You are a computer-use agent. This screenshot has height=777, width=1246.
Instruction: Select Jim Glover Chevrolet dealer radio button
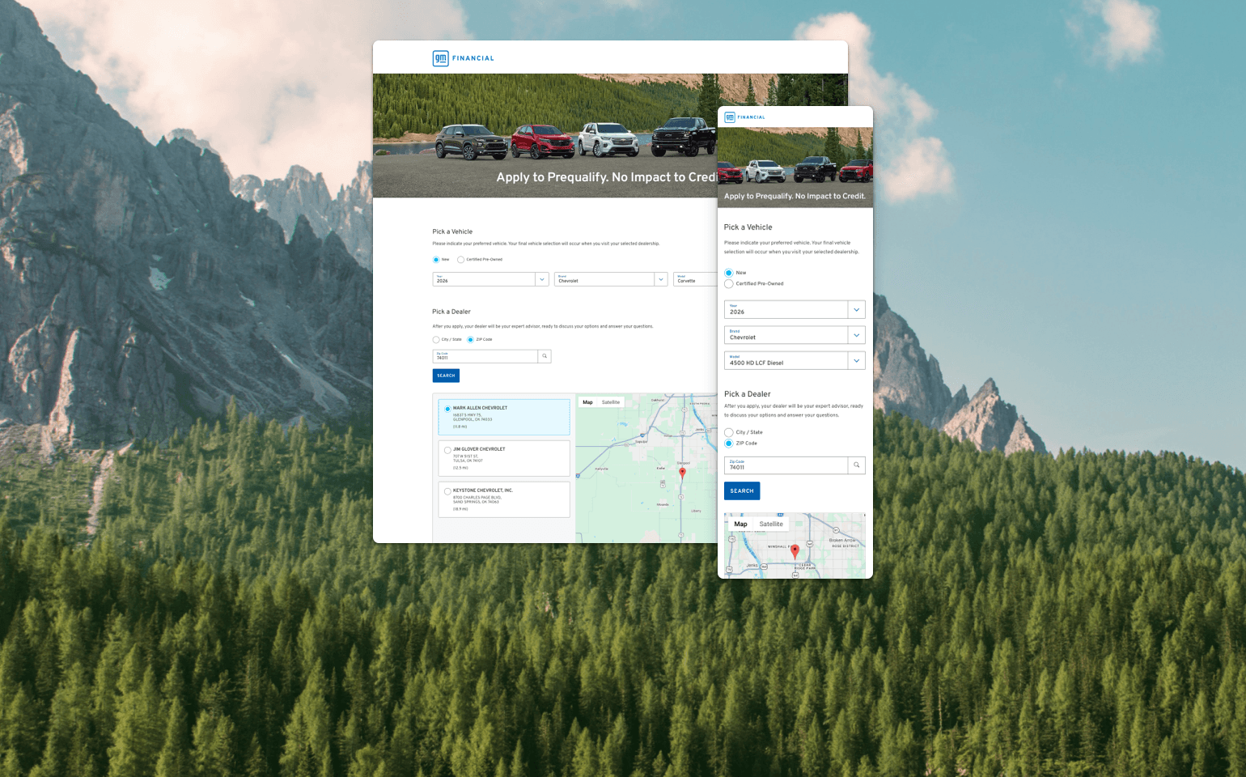pos(447,450)
